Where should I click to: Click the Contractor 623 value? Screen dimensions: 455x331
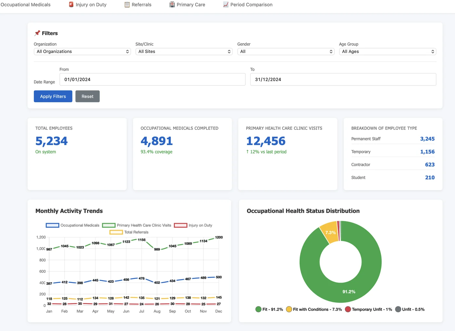(430, 165)
